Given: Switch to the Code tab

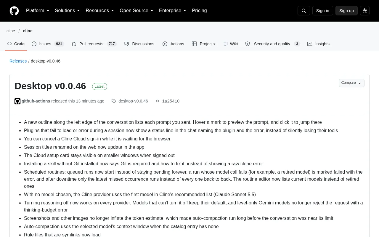Looking at the screenshot, I should [x=16, y=44].
